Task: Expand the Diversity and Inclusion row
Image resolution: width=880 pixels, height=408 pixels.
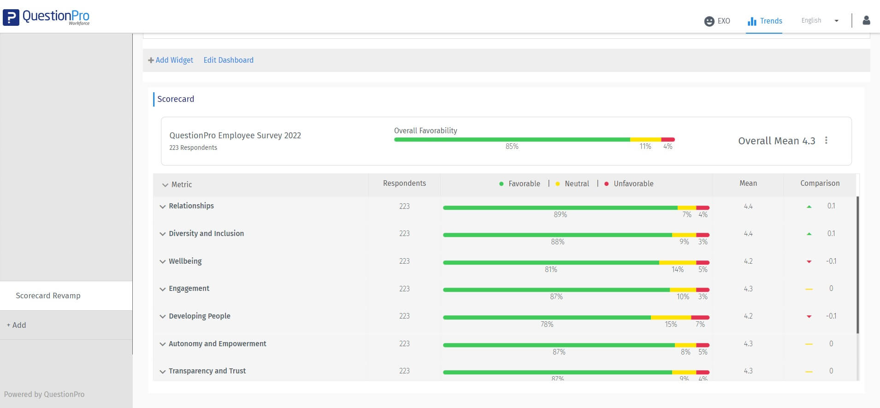Action: click(x=163, y=234)
